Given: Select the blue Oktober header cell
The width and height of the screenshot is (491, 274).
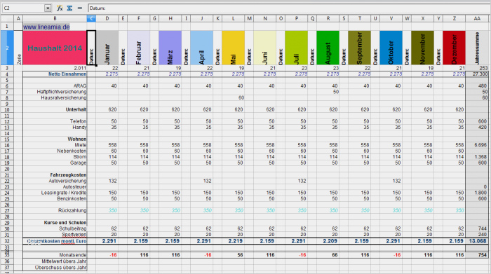Looking at the screenshot, I should coord(391,48).
